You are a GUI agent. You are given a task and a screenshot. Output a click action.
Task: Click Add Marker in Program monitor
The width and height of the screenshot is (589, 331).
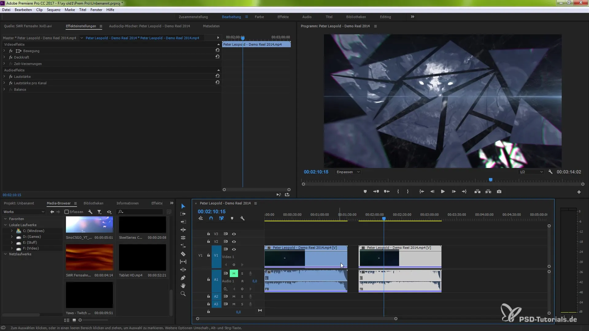(365, 192)
